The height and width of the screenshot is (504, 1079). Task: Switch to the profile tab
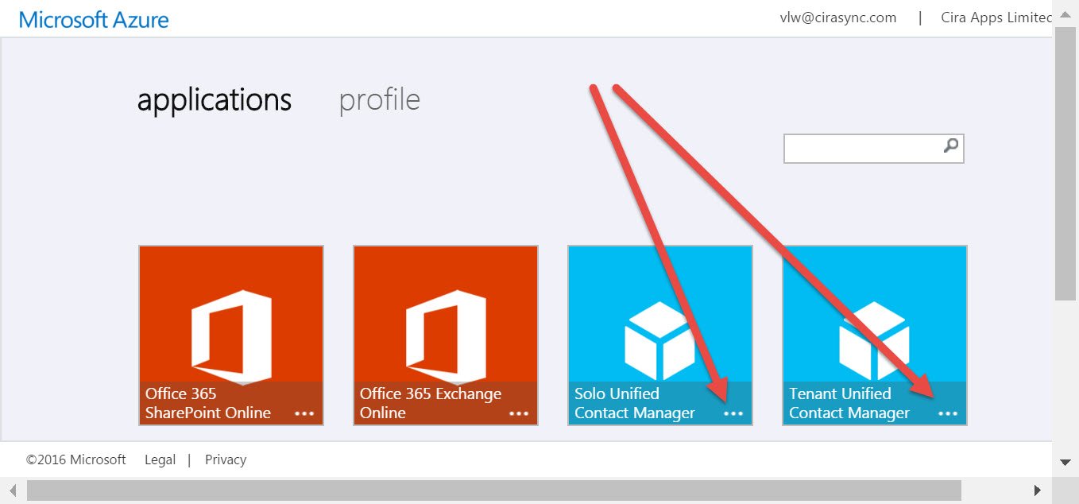(x=380, y=100)
